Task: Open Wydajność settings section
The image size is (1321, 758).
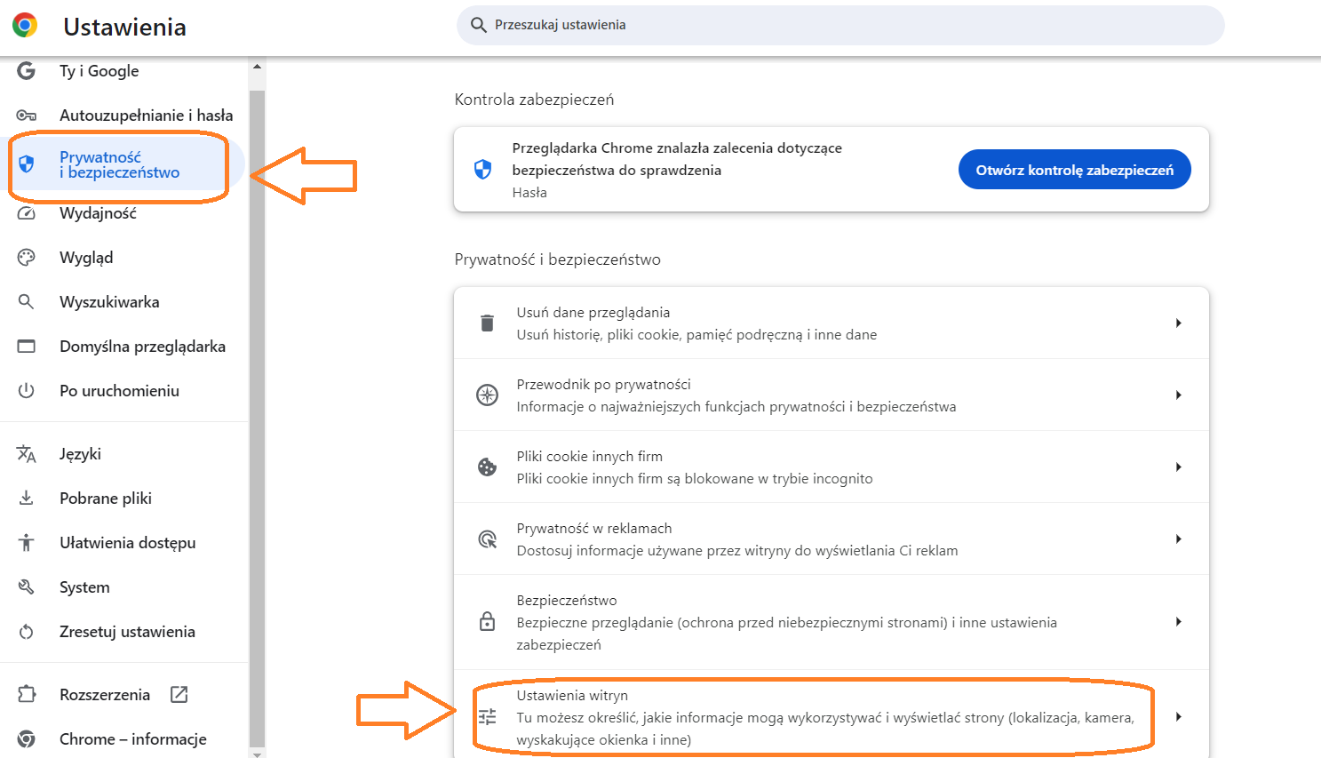Action: pos(98,213)
